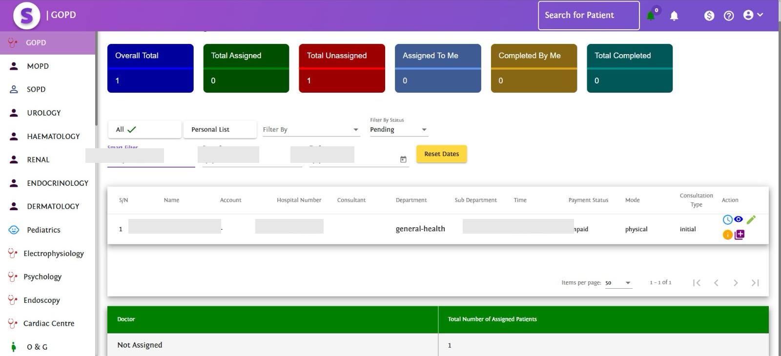Click the outlined person icon beside SOPD
The width and height of the screenshot is (781, 356).
click(14, 89)
